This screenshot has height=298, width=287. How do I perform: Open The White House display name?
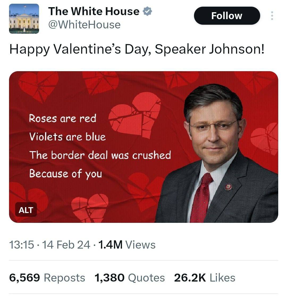(x=94, y=11)
